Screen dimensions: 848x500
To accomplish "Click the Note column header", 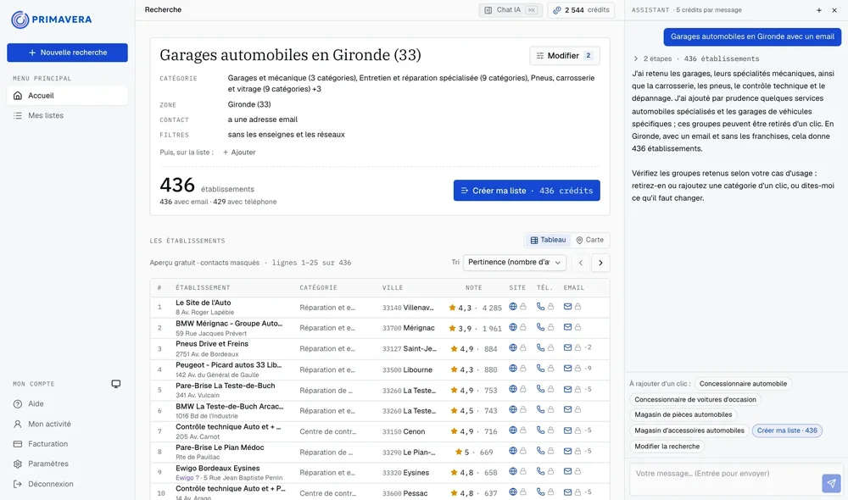I will point(474,287).
